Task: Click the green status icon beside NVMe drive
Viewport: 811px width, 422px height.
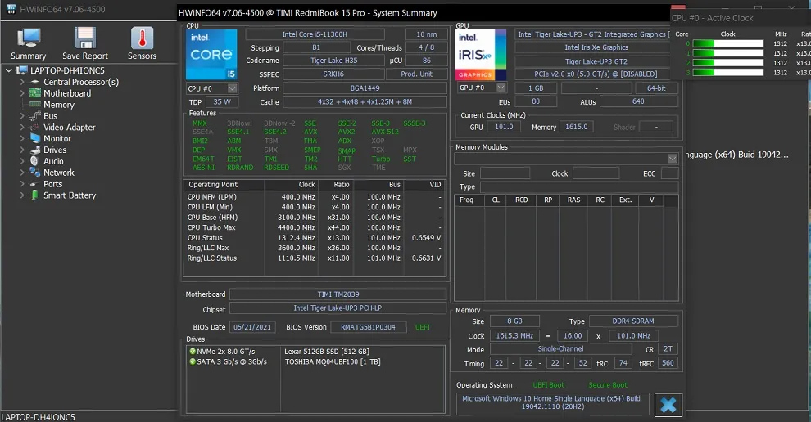Action: [193, 351]
